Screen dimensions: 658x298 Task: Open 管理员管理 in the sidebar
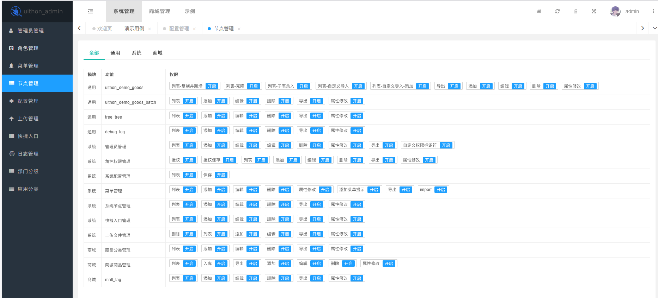coord(31,31)
